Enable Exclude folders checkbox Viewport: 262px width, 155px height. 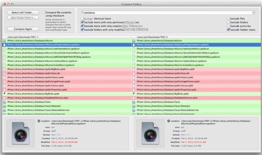[x=228, y=22]
